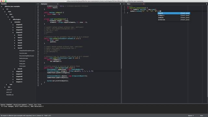This screenshot has width=208, height=117.
Task: Expand the chapter07 folder arrow
Action: 13,74
